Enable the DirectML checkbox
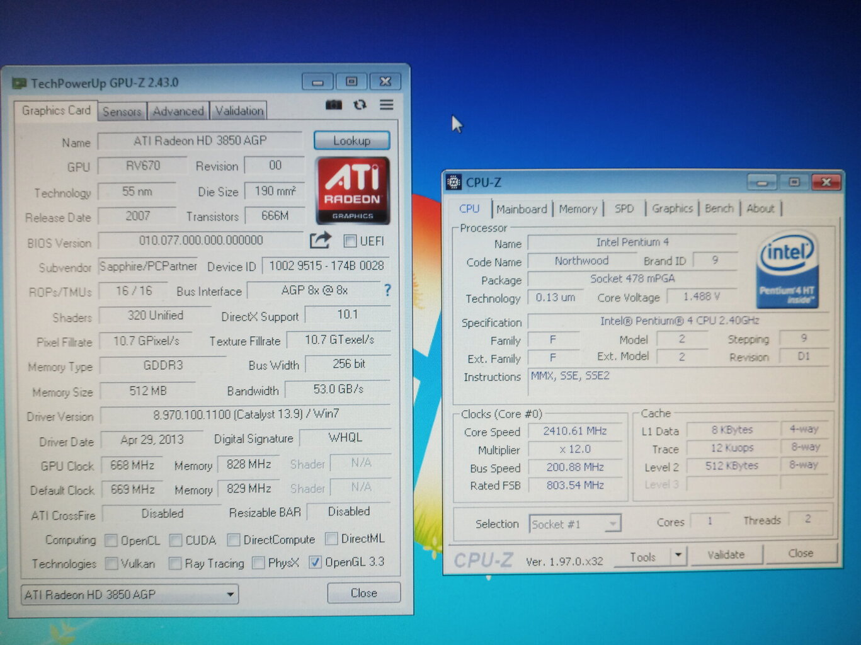Image resolution: width=861 pixels, height=645 pixels. [x=331, y=539]
